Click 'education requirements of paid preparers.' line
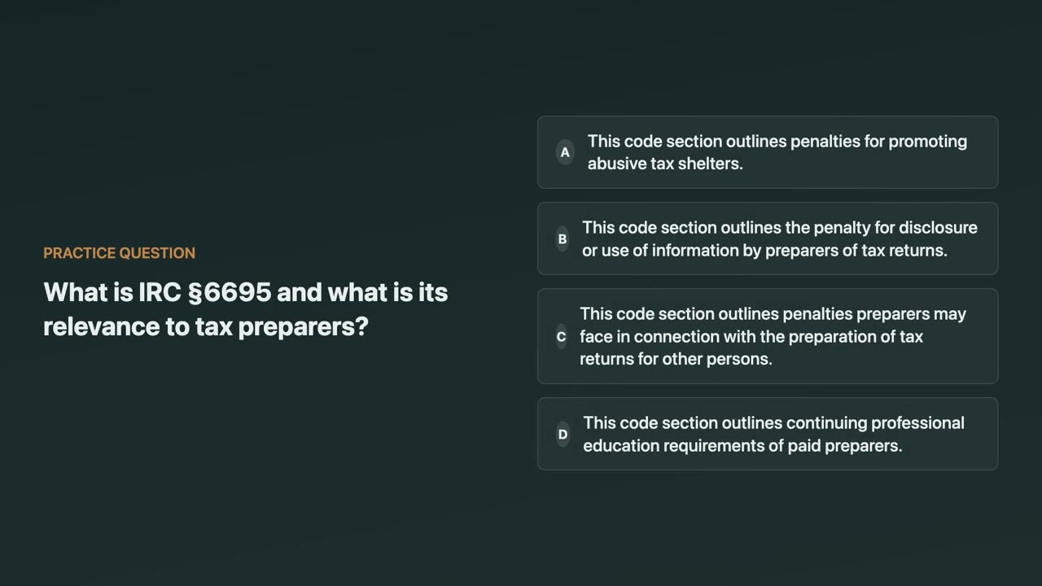This screenshot has height=586, width=1042. click(x=742, y=446)
